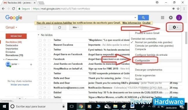This screenshot has height=110, width=188.
Task: Open the notifications bell icon
Action: [x=171, y=18]
